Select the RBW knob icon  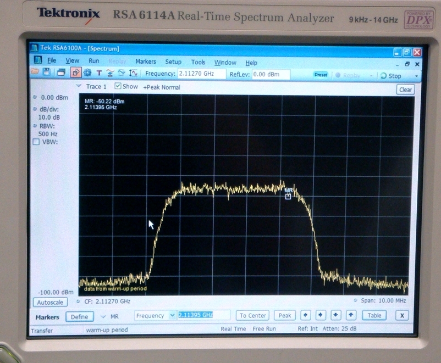click(x=35, y=126)
